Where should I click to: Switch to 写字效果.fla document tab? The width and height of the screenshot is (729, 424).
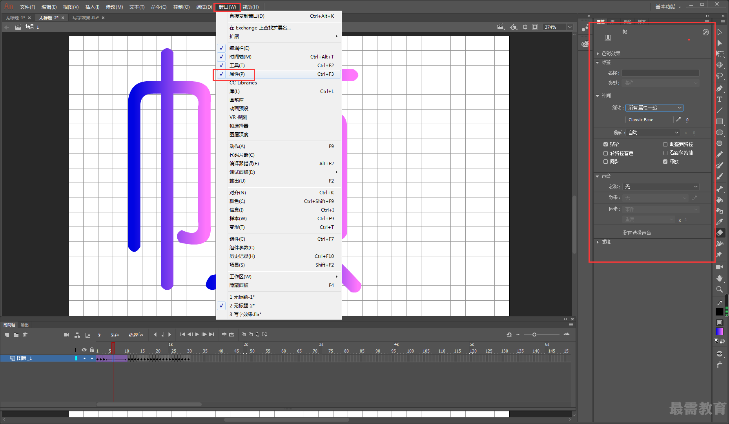click(x=86, y=18)
